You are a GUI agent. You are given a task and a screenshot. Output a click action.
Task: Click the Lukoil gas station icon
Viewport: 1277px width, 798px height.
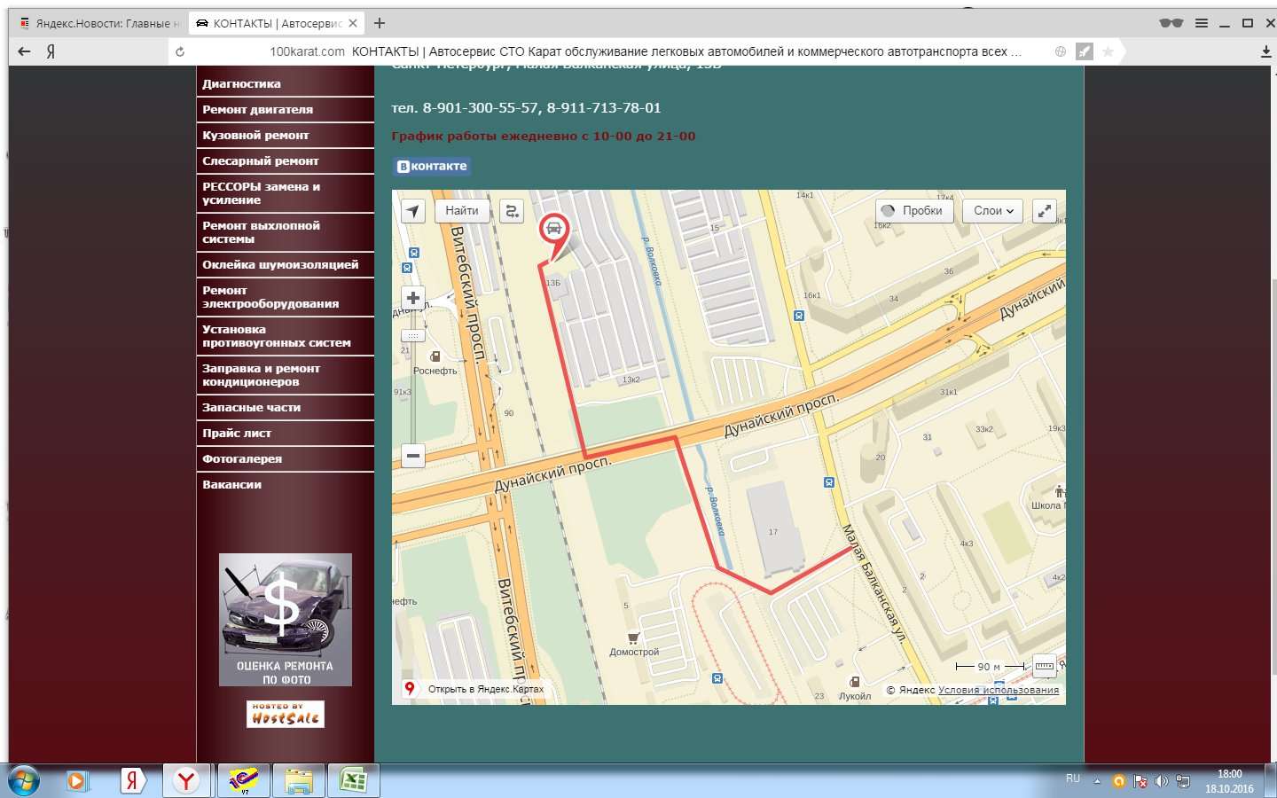pyautogui.click(x=855, y=682)
